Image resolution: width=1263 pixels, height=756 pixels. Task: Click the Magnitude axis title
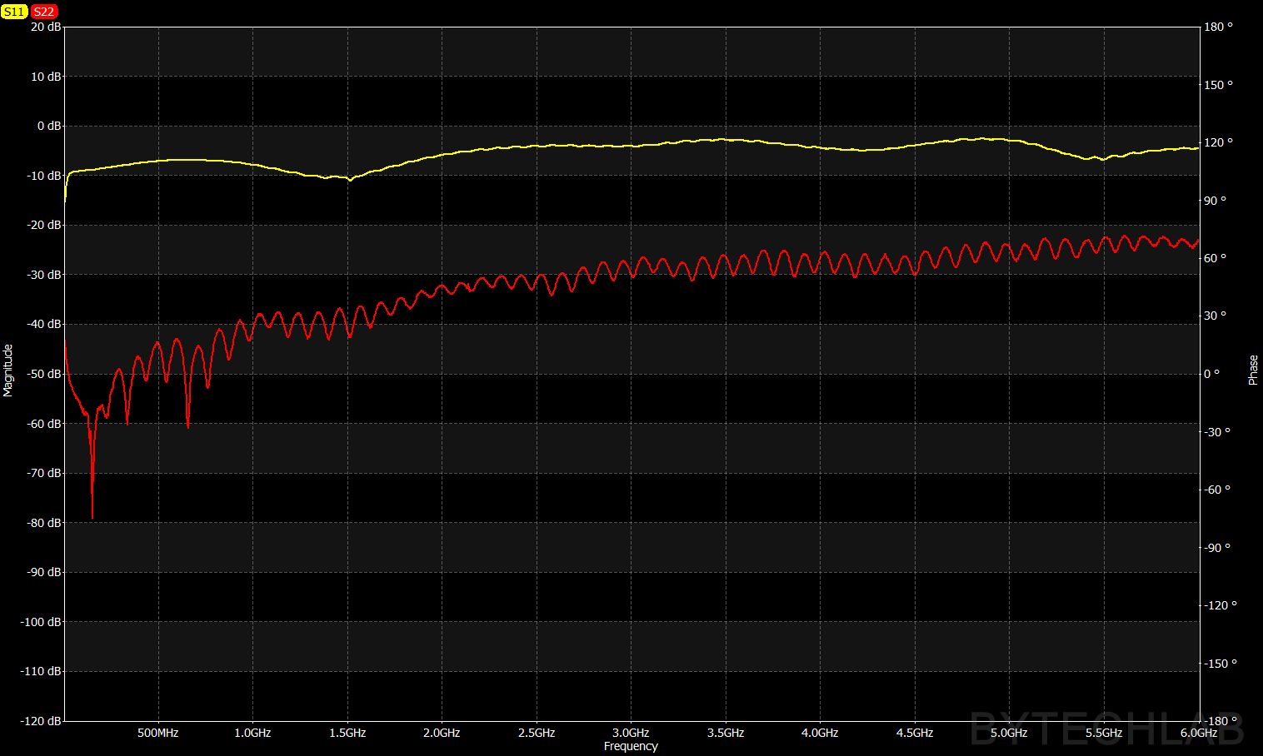coord(8,371)
